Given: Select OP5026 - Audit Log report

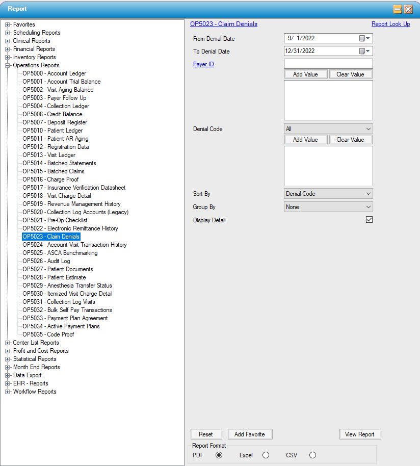Looking at the screenshot, I should [46, 261].
